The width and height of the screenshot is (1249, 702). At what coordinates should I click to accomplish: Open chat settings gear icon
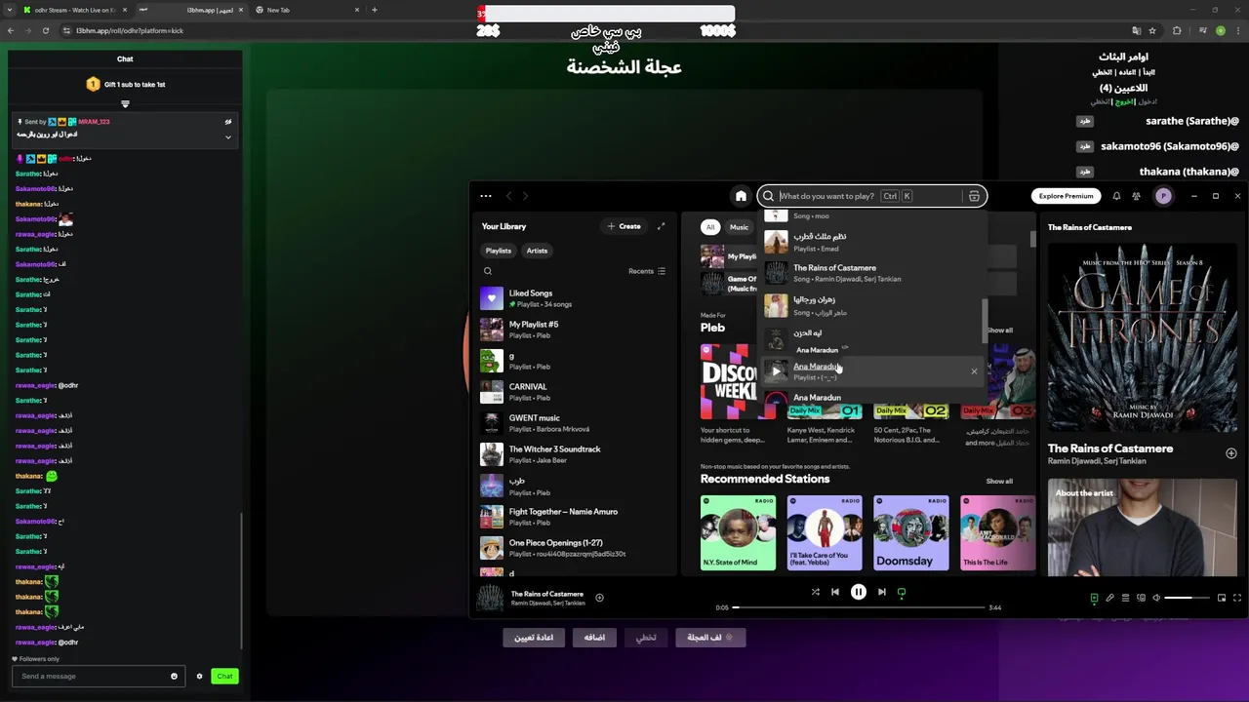(x=199, y=676)
